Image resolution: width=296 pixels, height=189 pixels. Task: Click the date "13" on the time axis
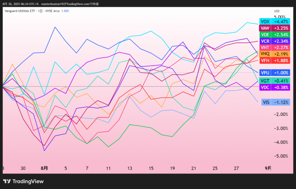130,168
